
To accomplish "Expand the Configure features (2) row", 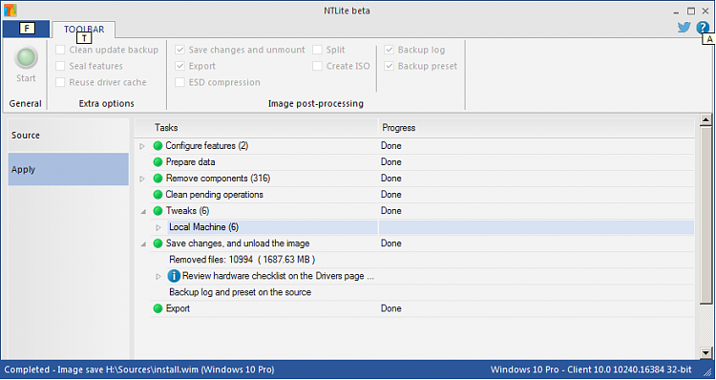I will [142, 146].
